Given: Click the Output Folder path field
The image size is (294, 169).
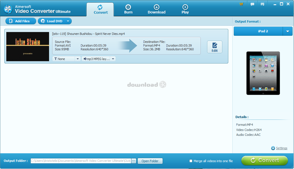Looking at the screenshot, I should [x=81, y=161].
